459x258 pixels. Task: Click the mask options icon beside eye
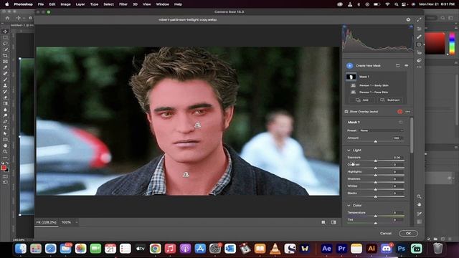click(397, 65)
